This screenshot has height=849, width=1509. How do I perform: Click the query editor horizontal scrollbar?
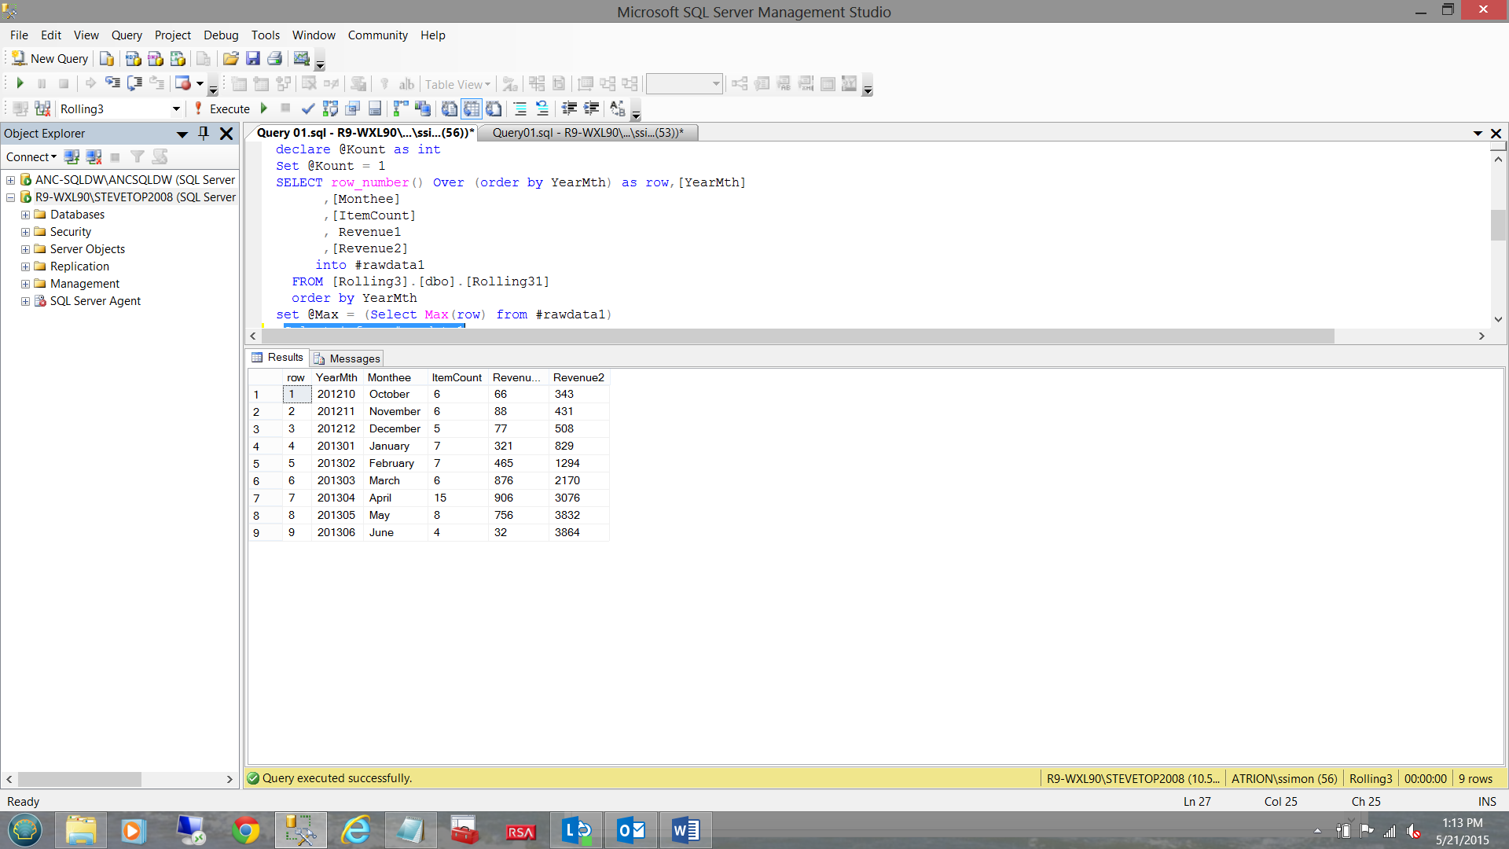click(786, 336)
